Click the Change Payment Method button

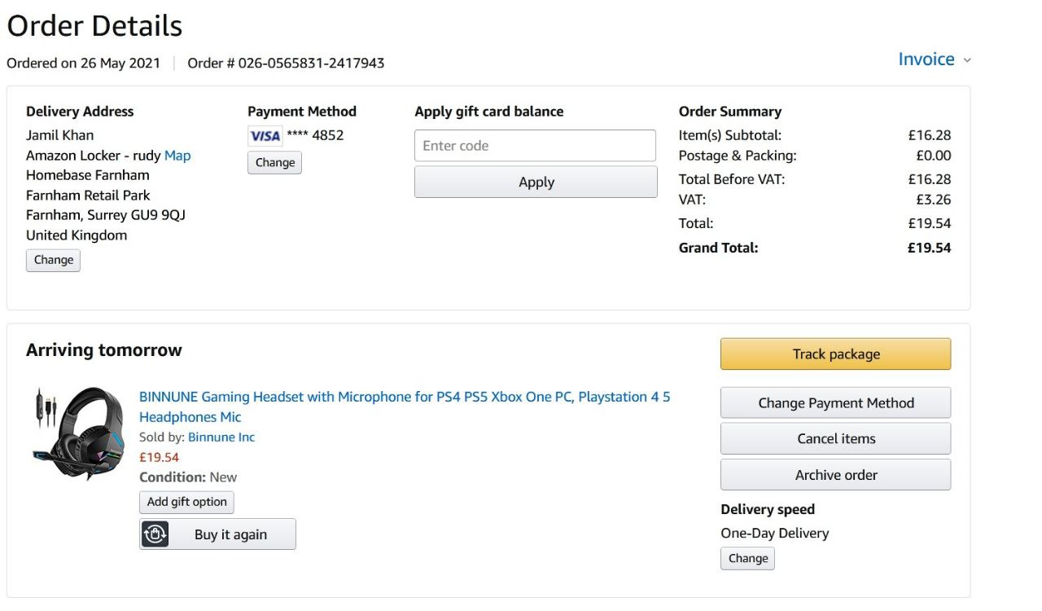click(x=836, y=403)
